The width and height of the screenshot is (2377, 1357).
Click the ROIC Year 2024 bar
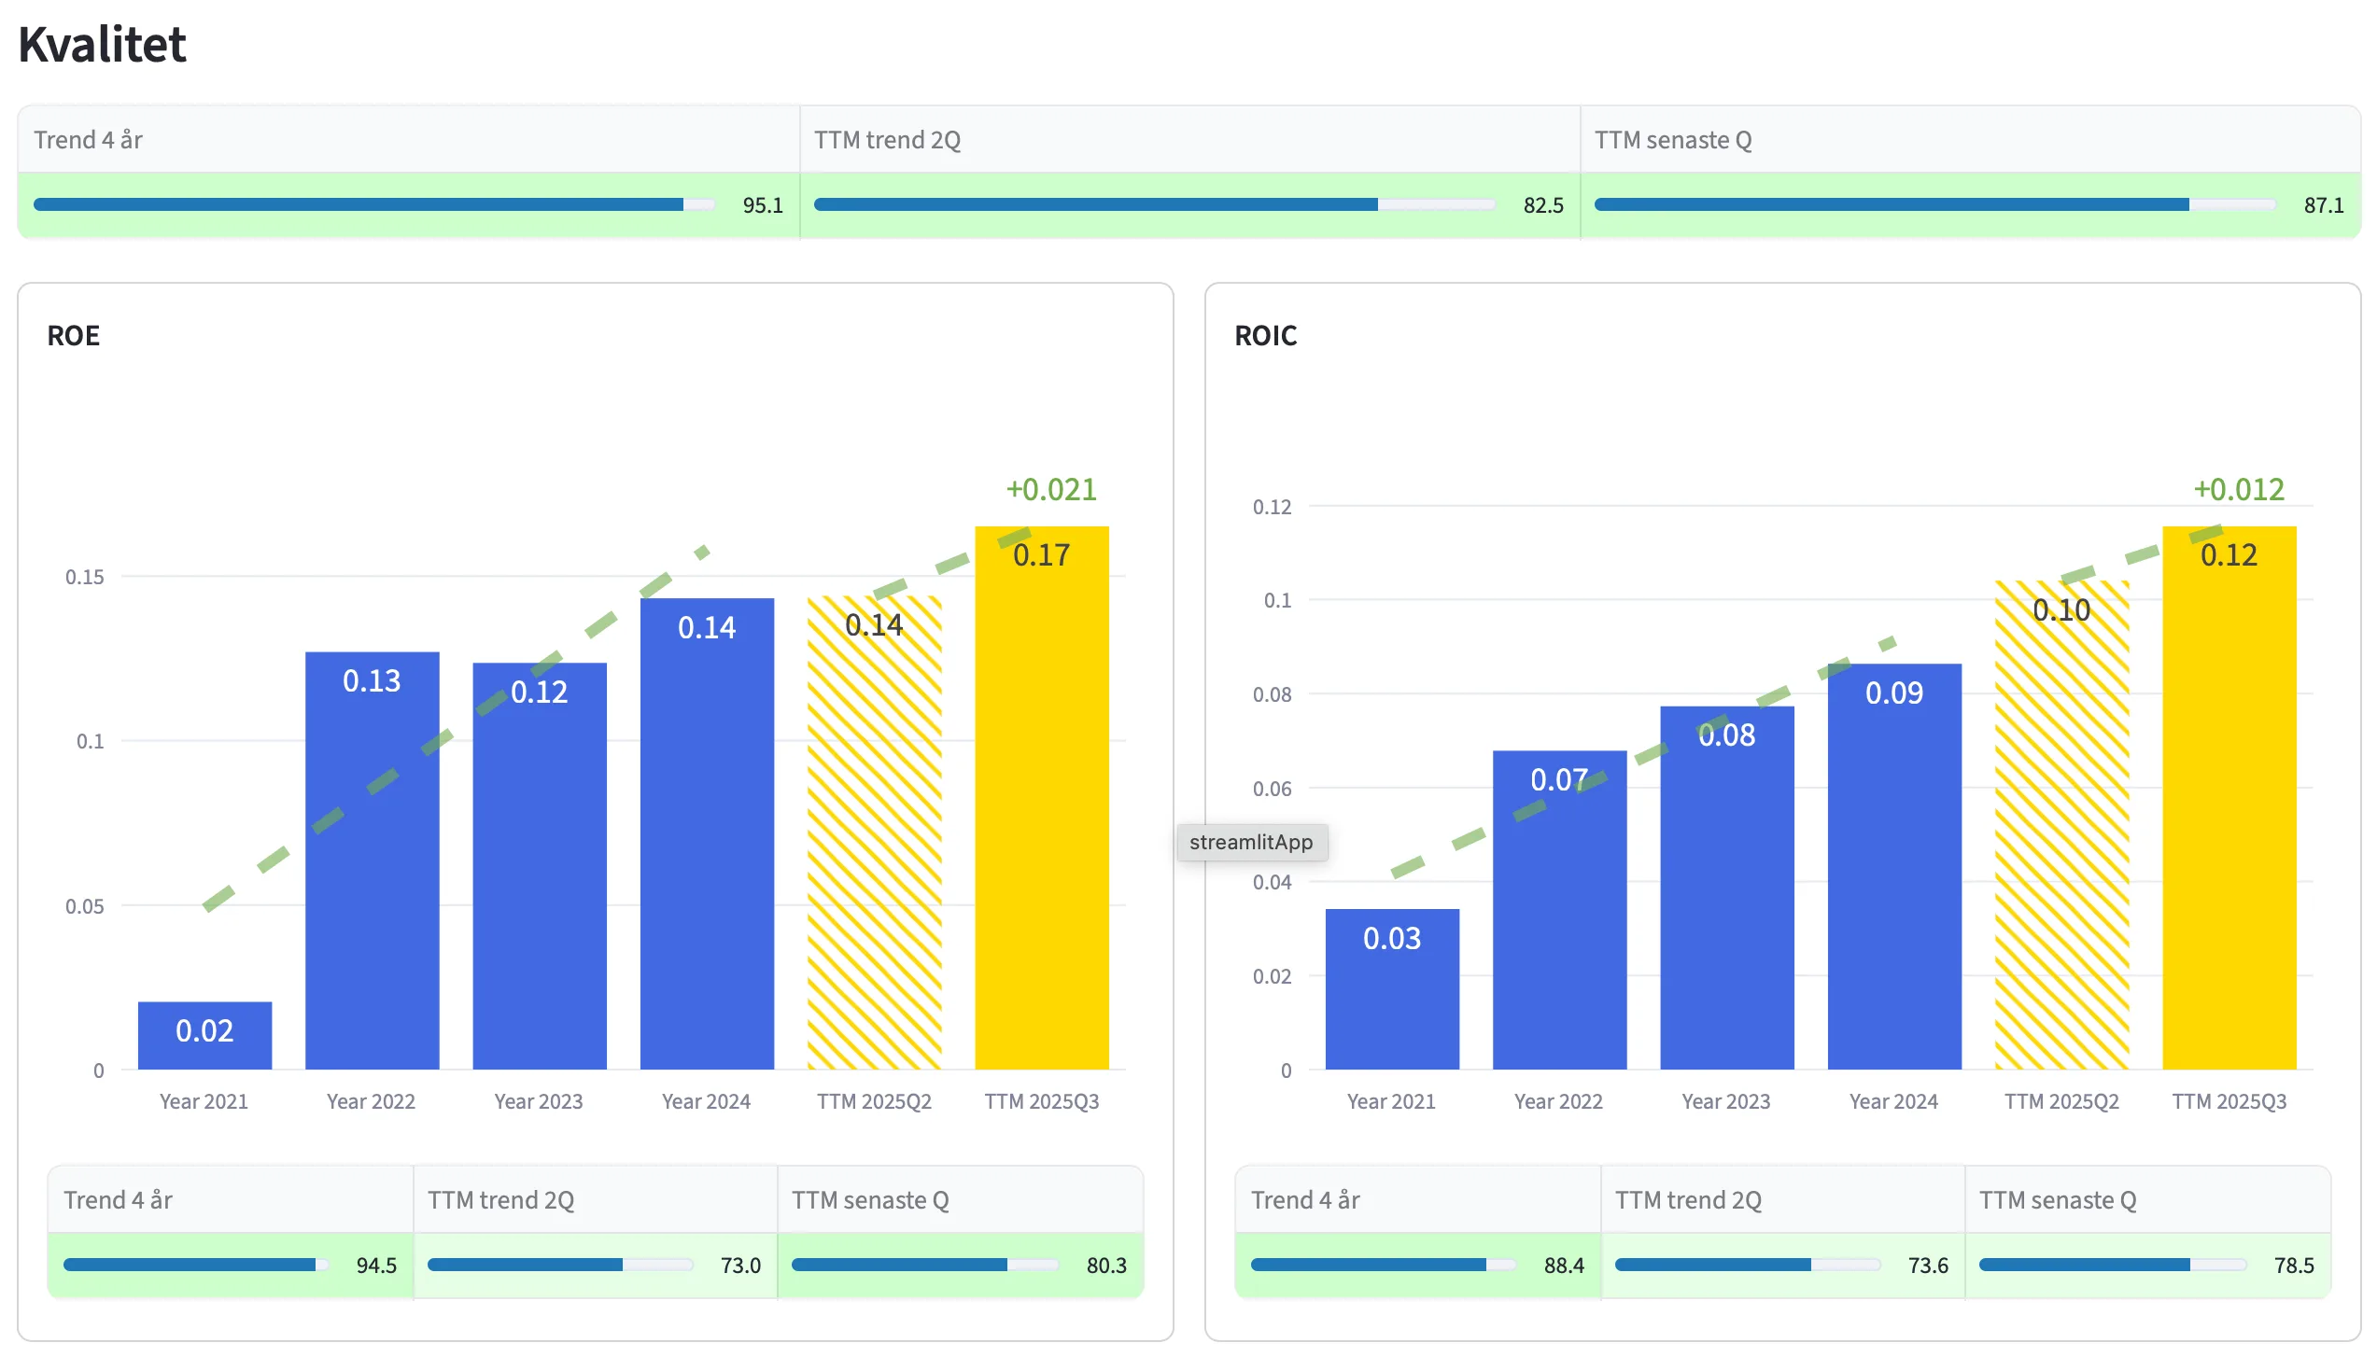[1893, 868]
